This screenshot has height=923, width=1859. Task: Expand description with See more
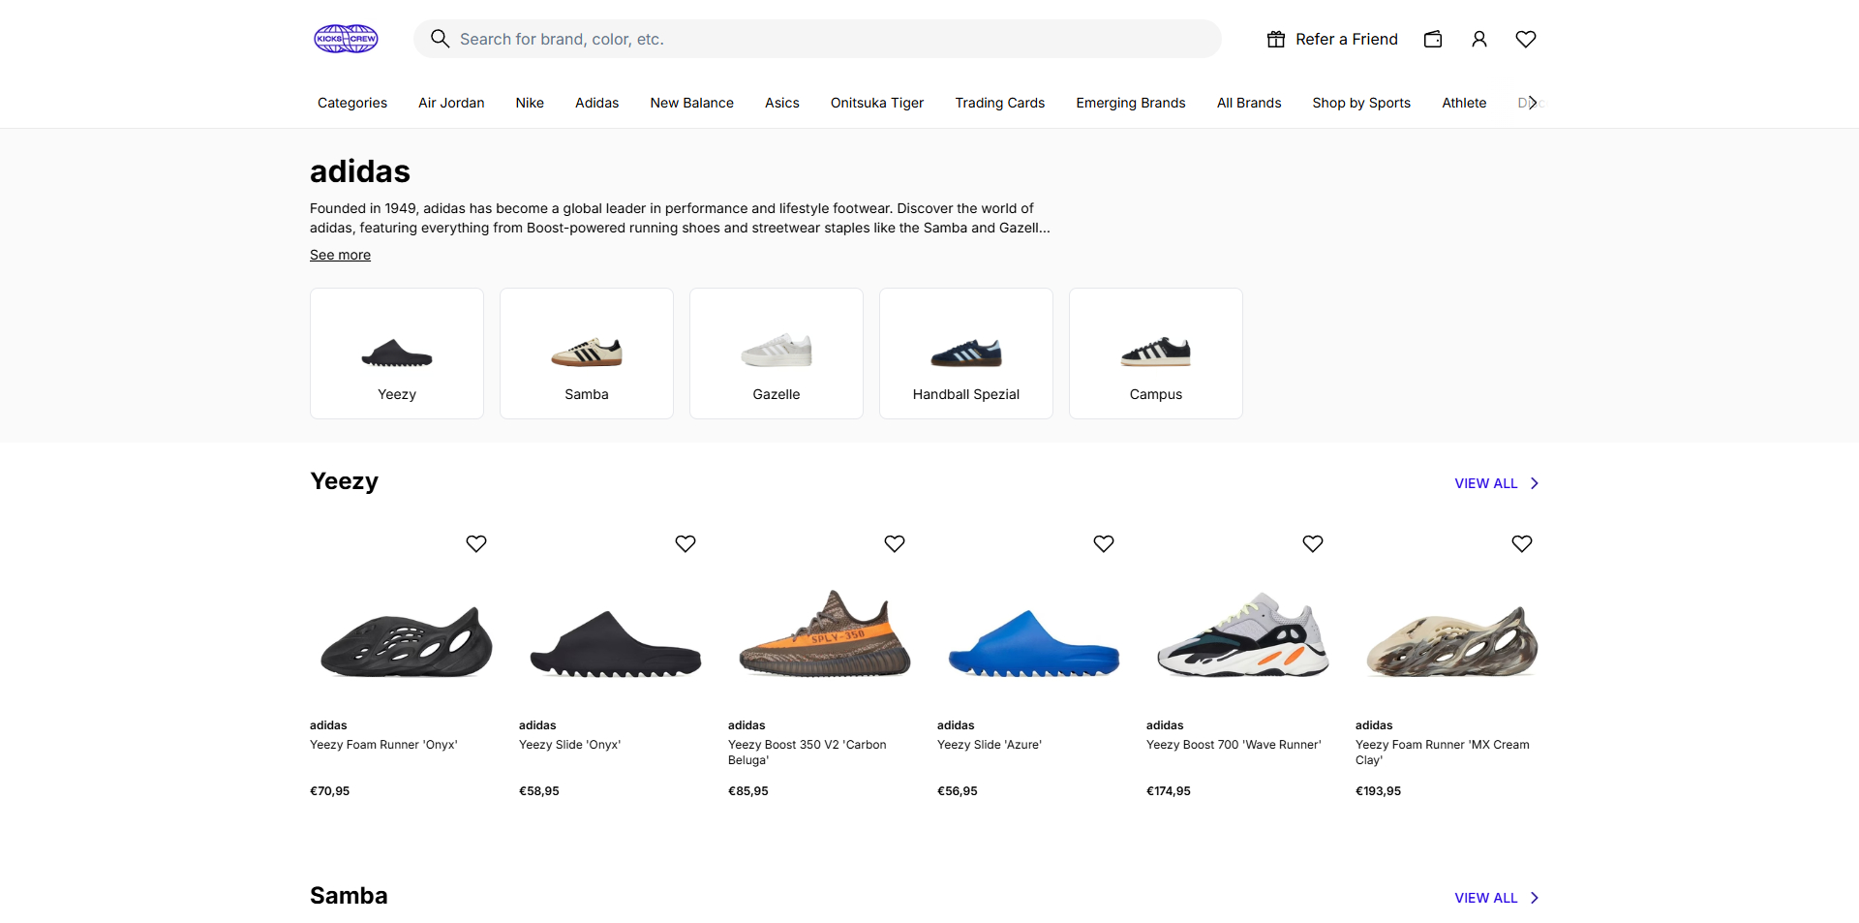tap(340, 255)
